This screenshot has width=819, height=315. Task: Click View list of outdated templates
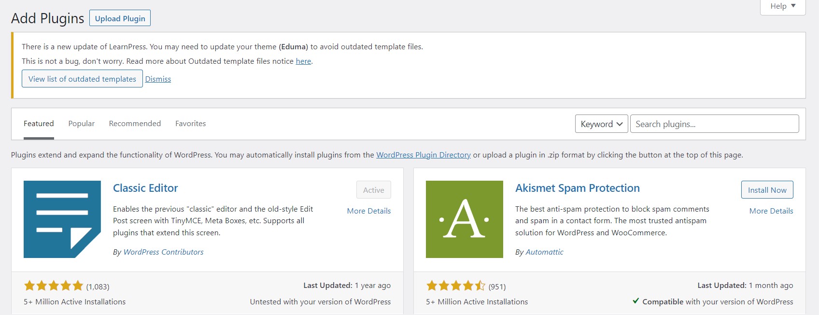pyautogui.click(x=82, y=79)
